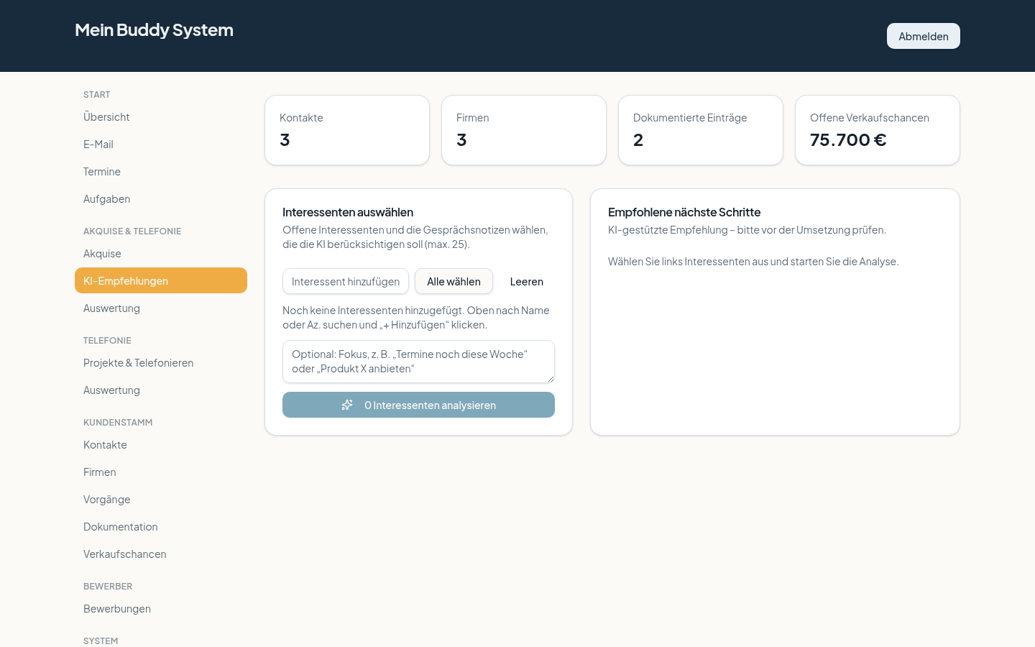Select all prospects with Alle wählen
Screen dimensions: 1035x647
(454, 281)
